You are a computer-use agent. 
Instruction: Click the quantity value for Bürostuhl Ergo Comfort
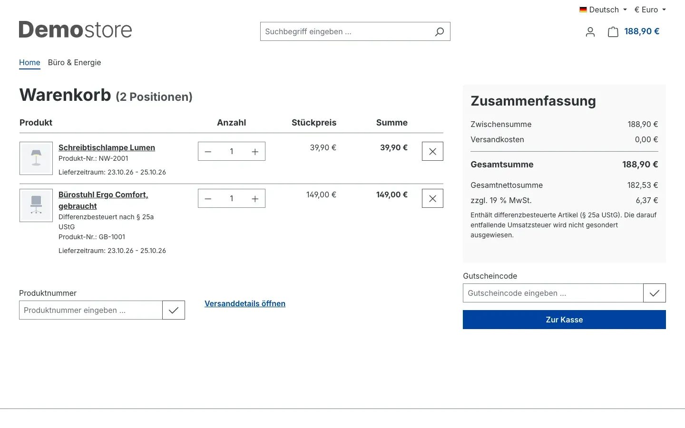(x=232, y=199)
